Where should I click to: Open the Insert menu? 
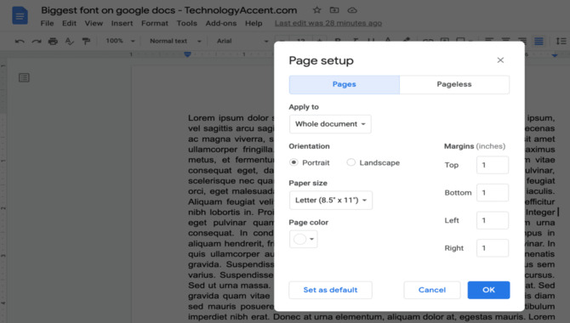pos(122,23)
